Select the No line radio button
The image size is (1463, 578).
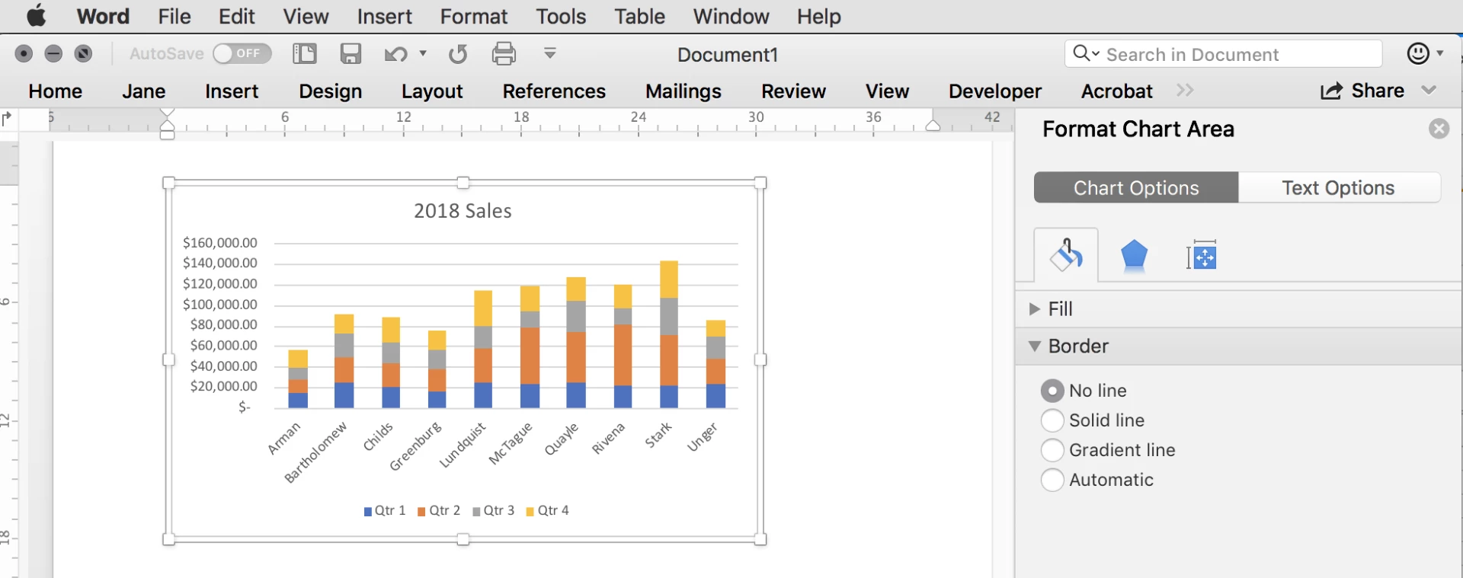[x=1052, y=391]
